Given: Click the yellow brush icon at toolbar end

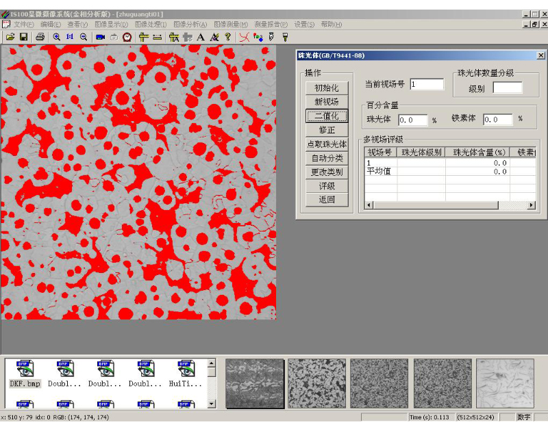Looking at the screenshot, I should (285, 37).
